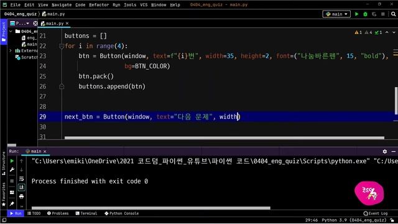Stop the process using the top toolbar square

click(383, 14)
